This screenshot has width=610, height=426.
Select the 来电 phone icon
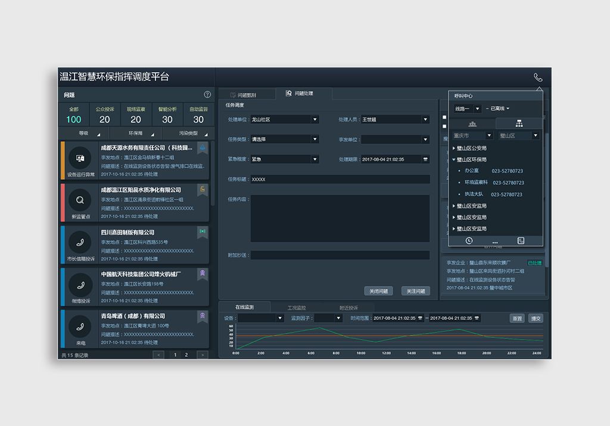80,327
